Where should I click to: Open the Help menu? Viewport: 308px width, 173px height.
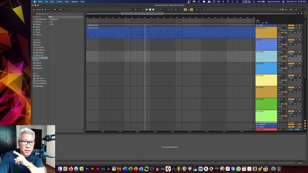coord(82,1)
